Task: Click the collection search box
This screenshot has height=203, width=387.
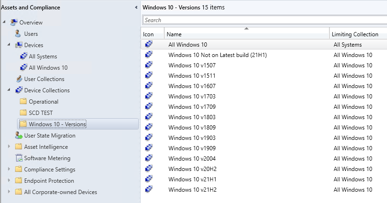Action: tap(265, 20)
